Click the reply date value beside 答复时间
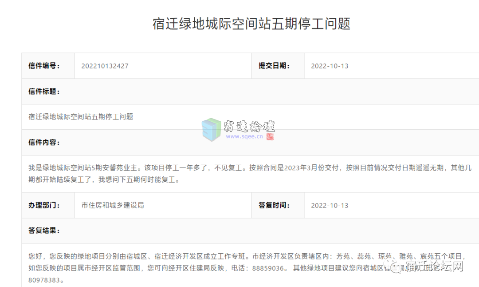Screen dimensions: 479x287 (x=330, y=206)
